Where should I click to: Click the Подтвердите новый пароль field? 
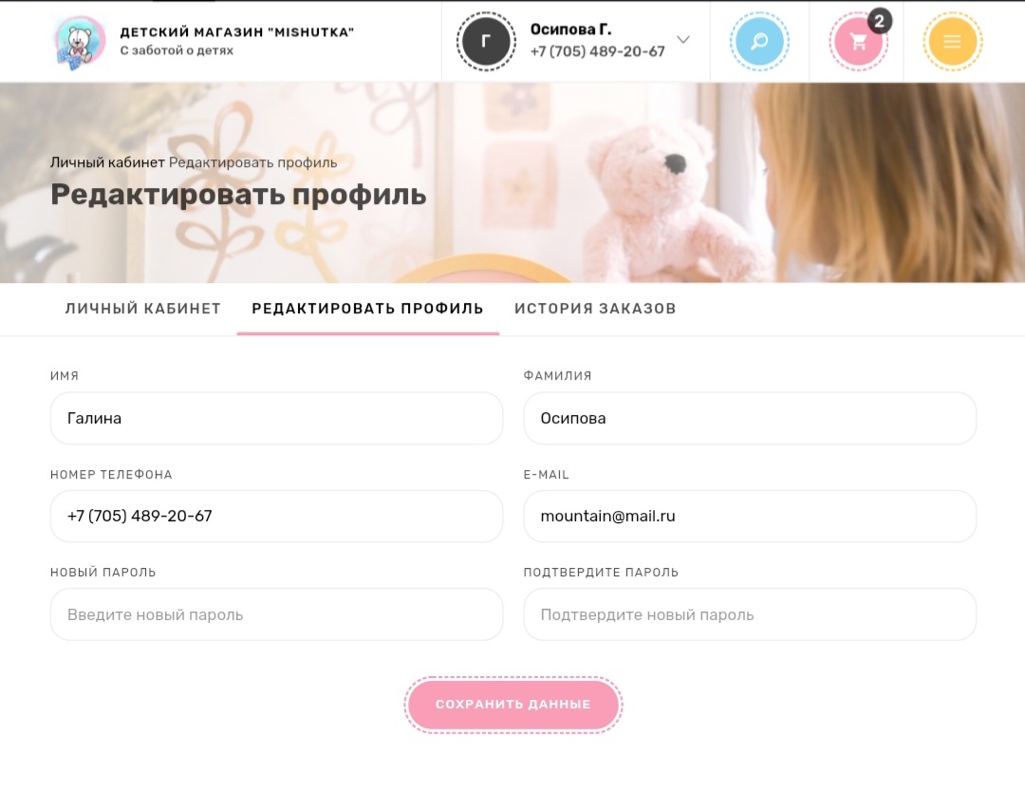[x=750, y=614]
